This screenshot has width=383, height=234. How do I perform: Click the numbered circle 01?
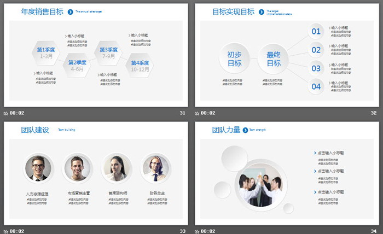pyautogui.click(x=316, y=32)
